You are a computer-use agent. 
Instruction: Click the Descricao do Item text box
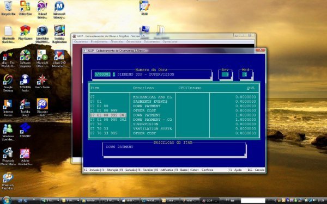click(x=174, y=149)
